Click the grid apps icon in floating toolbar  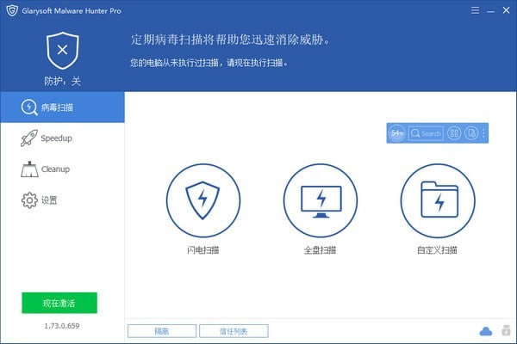(454, 133)
